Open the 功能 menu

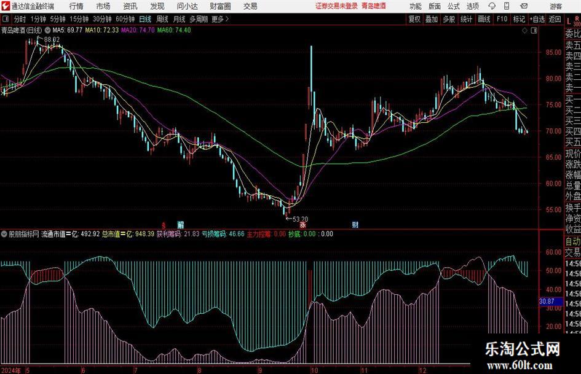tap(416, 6)
